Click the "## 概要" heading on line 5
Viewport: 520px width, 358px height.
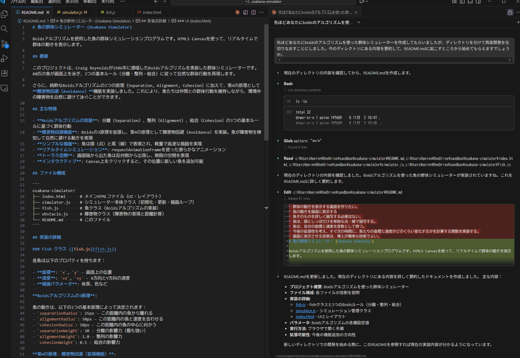40,56
